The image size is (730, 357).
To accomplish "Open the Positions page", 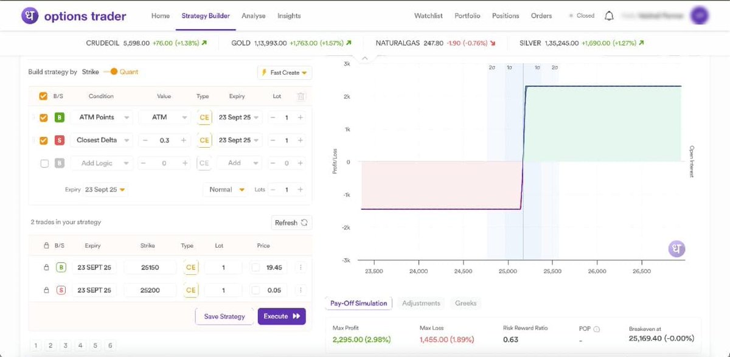I will tap(506, 16).
